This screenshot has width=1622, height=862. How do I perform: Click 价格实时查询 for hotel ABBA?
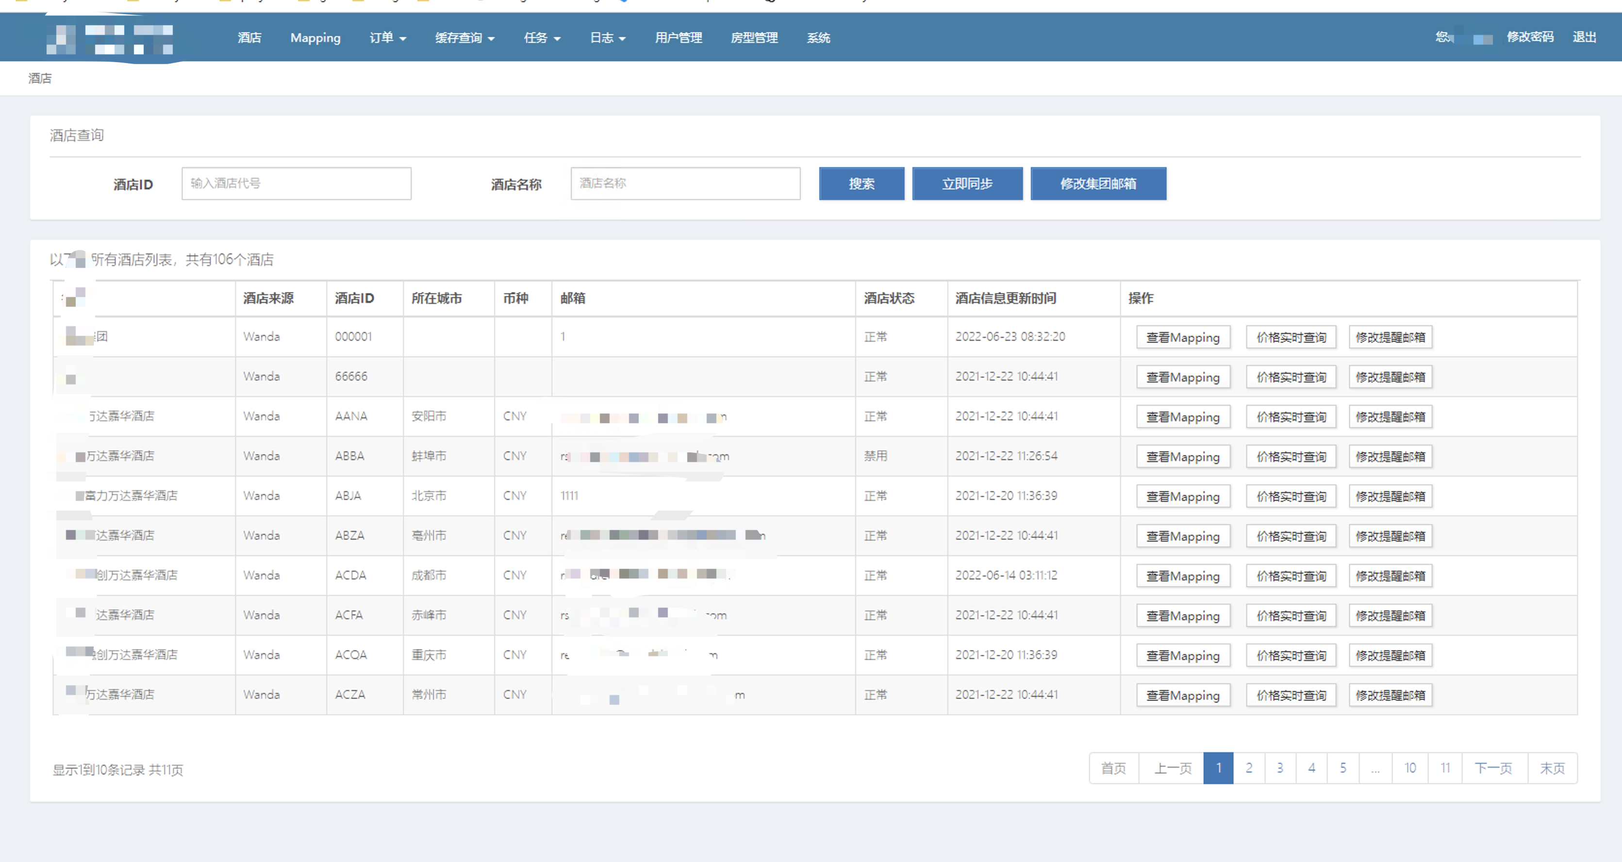pyautogui.click(x=1291, y=456)
